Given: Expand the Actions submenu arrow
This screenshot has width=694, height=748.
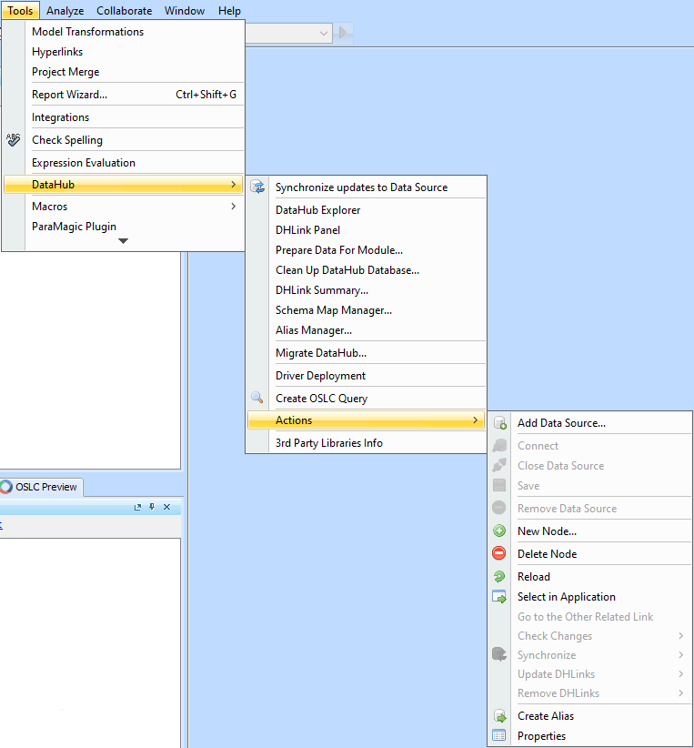Looking at the screenshot, I should click(x=475, y=419).
